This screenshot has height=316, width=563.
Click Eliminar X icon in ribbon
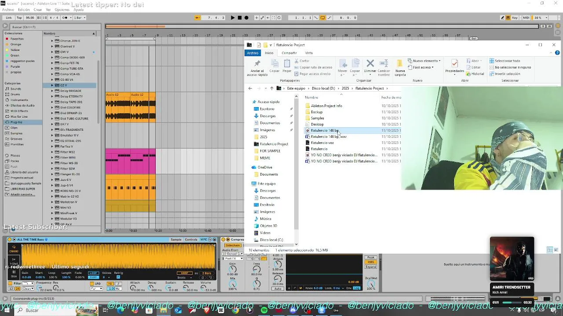tap(370, 64)
